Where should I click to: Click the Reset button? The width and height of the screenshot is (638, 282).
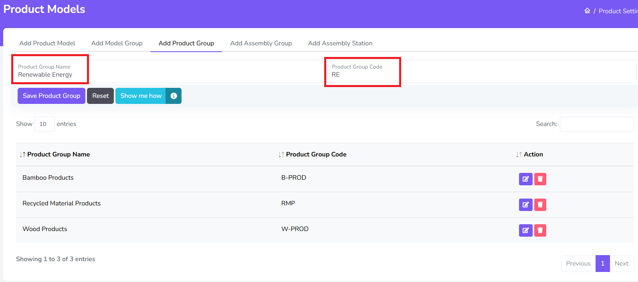[x=100, y=96]
